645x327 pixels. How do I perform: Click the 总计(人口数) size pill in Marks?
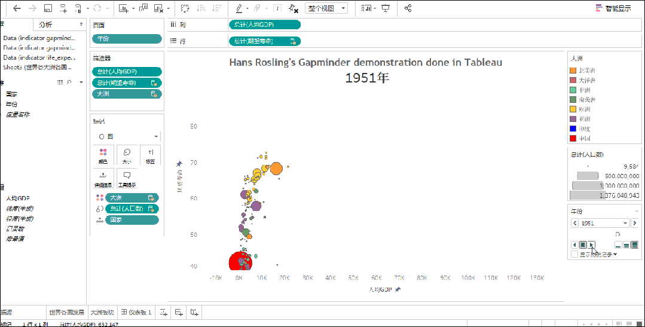click(132, 209)
